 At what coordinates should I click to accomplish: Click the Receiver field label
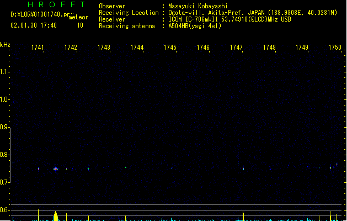[112, 19]
